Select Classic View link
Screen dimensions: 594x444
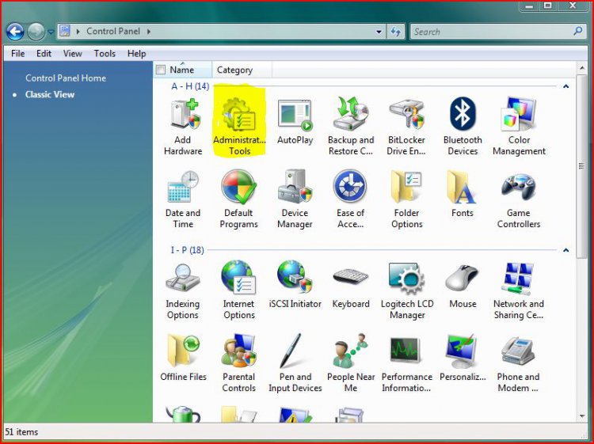(50, 94)
